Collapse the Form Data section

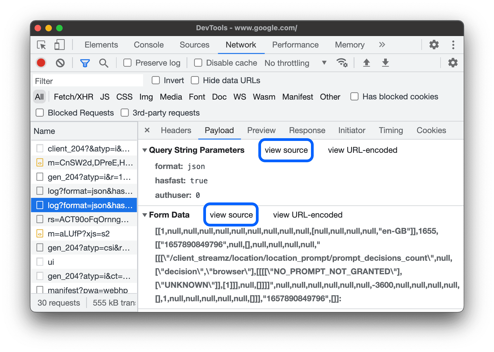click(145, 215)
